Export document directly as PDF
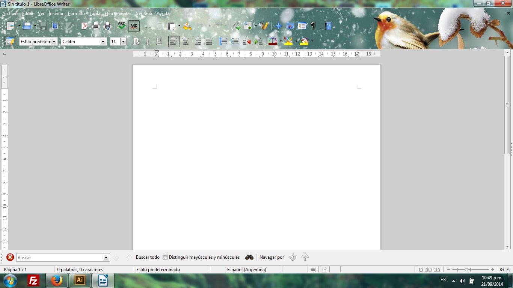Image resolution: width=513 pixels, height=288 pixels. click(x=84, y=26)
